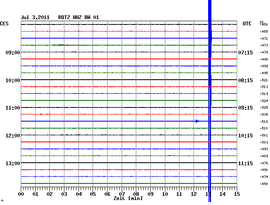Select the station title "ROTZ HHZ BW 01"
Image resolution: width=270 pixels, height=205 pixels.
coord(79,17)
